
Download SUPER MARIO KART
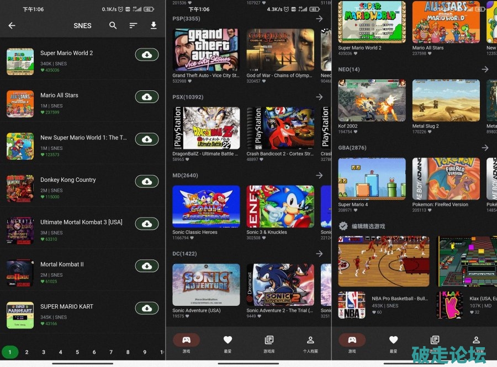tap(147, 308)
